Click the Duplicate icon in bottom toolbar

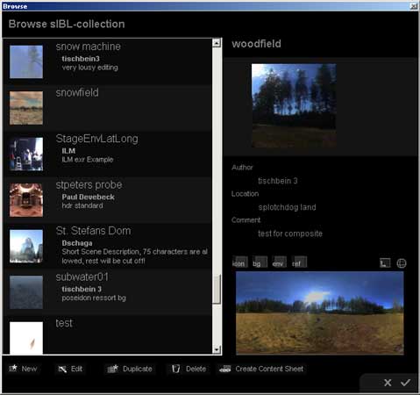113,369
